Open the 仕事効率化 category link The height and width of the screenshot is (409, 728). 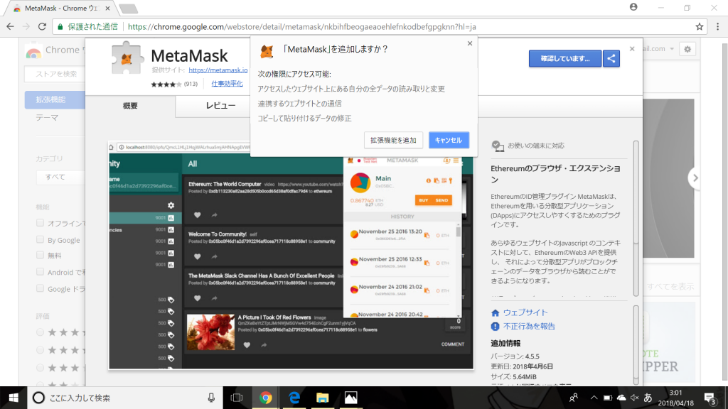click(227, 84)
